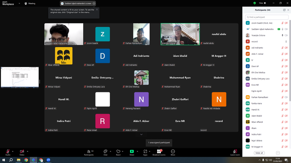Click the camera icon for Farhan Ramadhani
Screen dimensions: 291x163
[x=286, y=97]
